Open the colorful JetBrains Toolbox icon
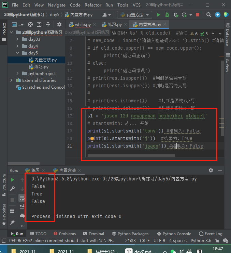Image resolution: width=231 pixels, height=253 pixels. point(226,15)
